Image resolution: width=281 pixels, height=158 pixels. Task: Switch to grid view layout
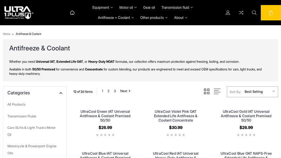[207, 91]
